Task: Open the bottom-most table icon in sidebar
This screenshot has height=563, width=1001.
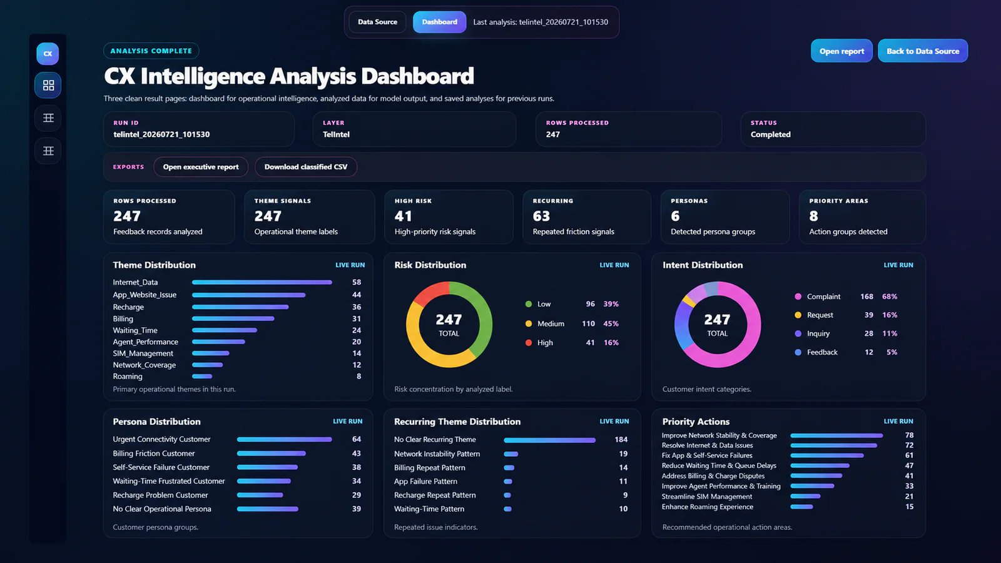Action: [x=48, y=151]
